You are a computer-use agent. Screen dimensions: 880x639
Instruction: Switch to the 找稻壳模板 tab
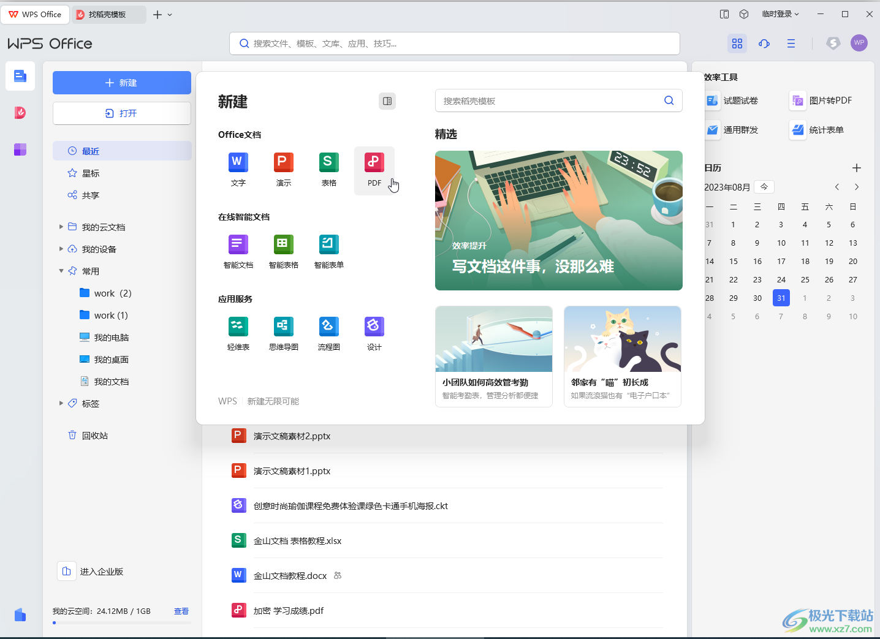click(108, 14)
